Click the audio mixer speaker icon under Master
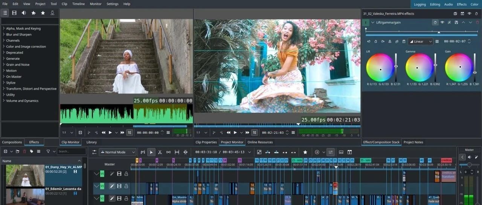Screen dimensions: 482x205 pos(470,157)
